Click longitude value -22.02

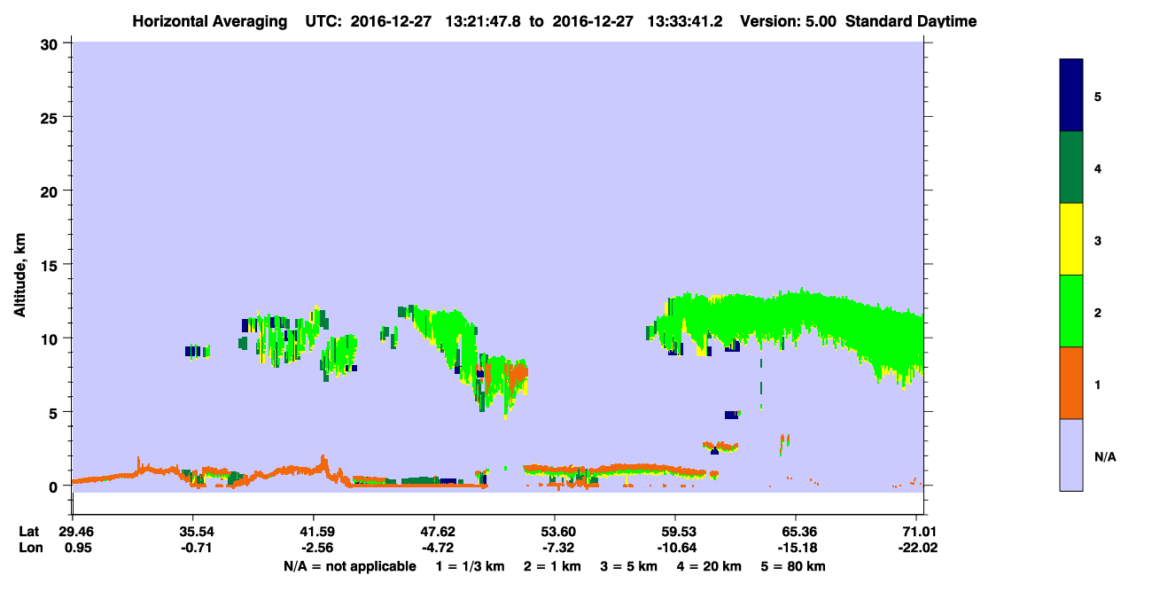[916, 548]
